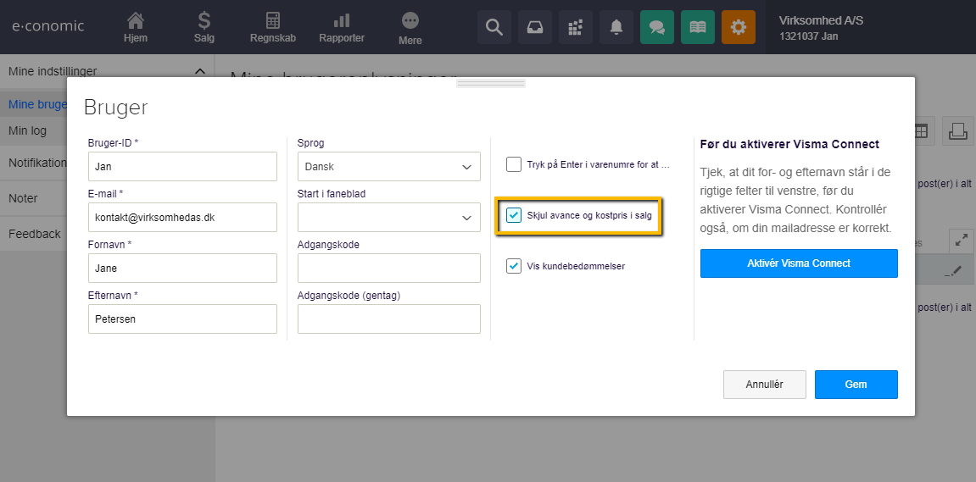976x482 pixels.
Task: Click the search magnifier icon
Action: [494, 27]
